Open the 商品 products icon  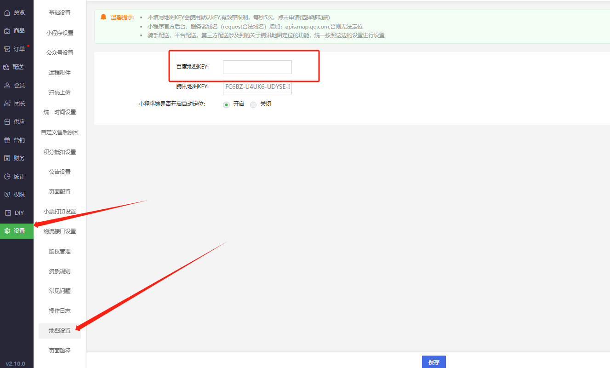point(7,31)
